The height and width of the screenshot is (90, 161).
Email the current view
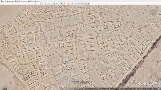click(77, 3)
